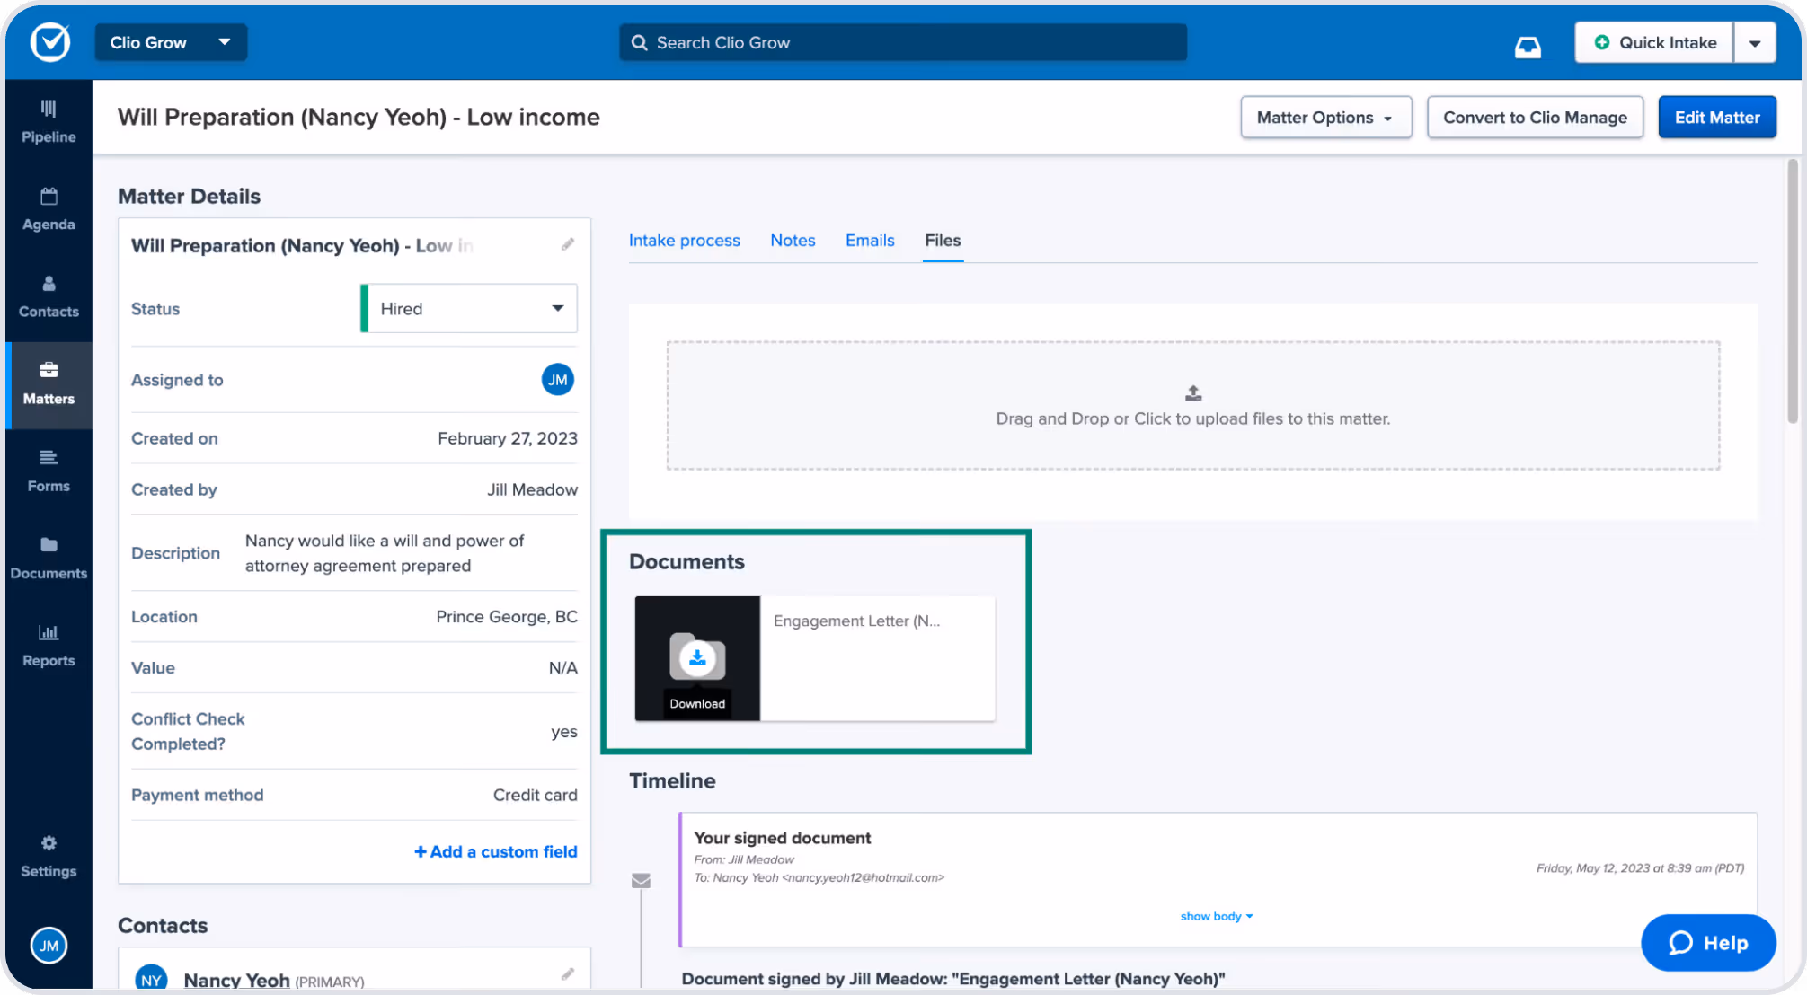Image resolution: width=1807 pixels, height=995 pixels.
Task: Switch to the Intake process tab
Action: point(684,241)
